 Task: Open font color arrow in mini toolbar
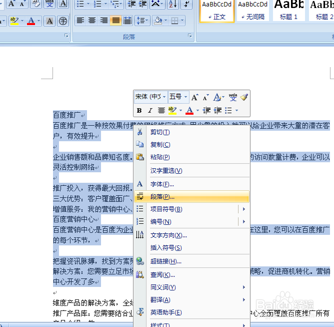point(197,110)
